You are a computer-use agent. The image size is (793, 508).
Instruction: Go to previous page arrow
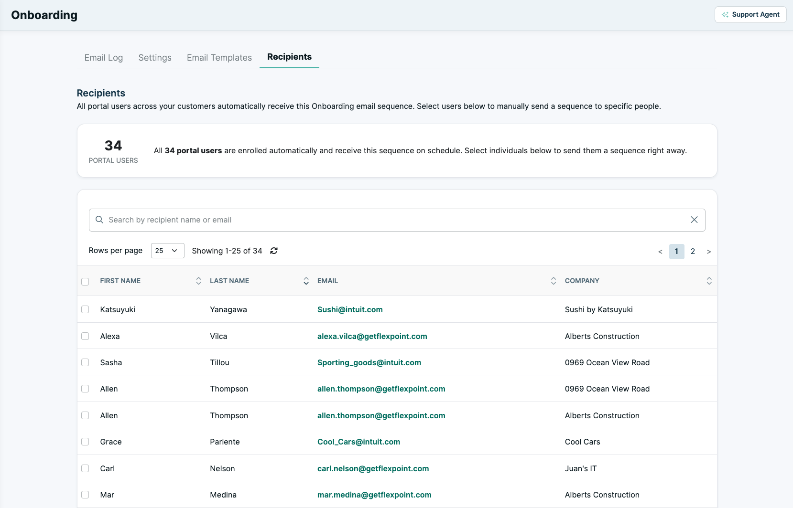pyautogui.click(x=660, y=252)
